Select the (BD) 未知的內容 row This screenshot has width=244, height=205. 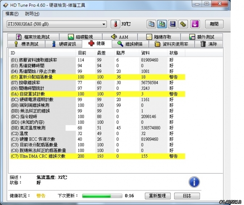(98, 122)
